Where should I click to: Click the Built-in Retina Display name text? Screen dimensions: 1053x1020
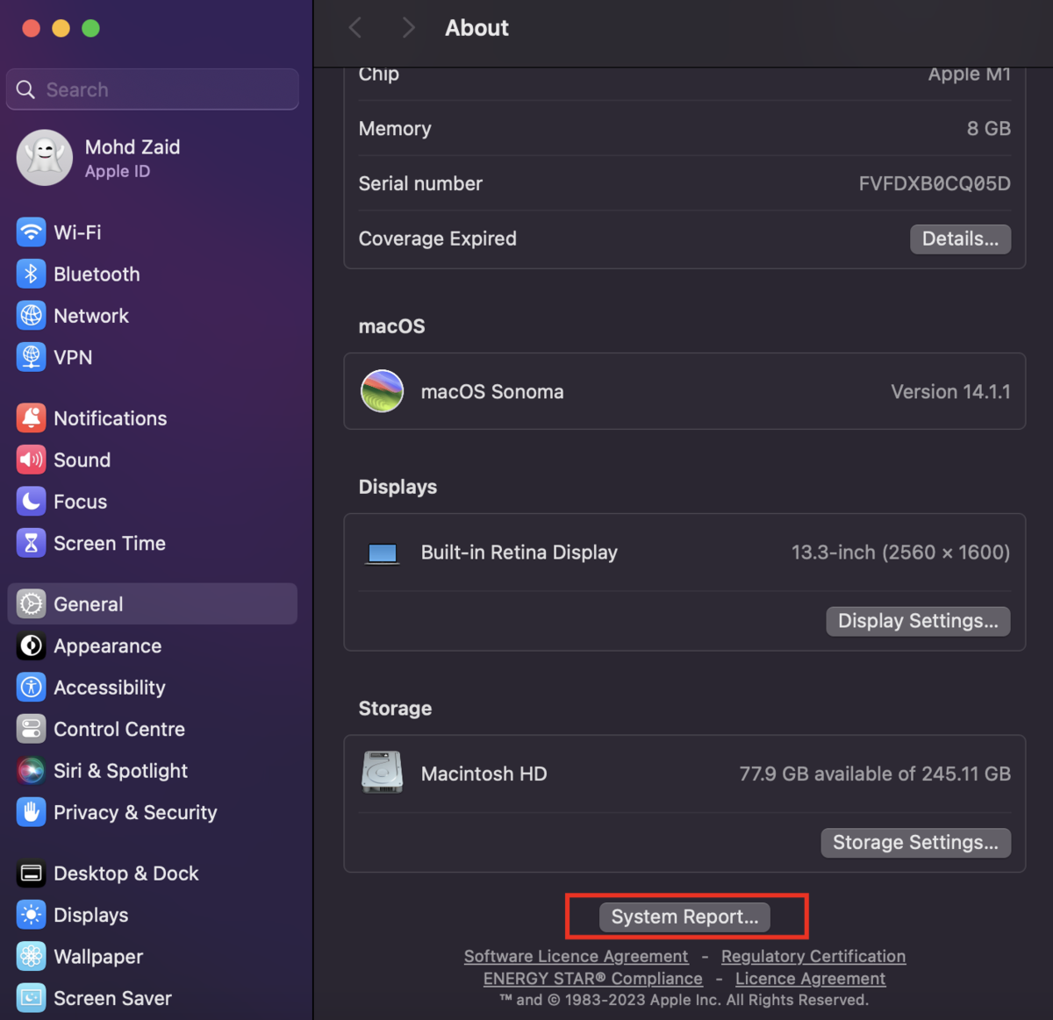[x=519, y=553]
